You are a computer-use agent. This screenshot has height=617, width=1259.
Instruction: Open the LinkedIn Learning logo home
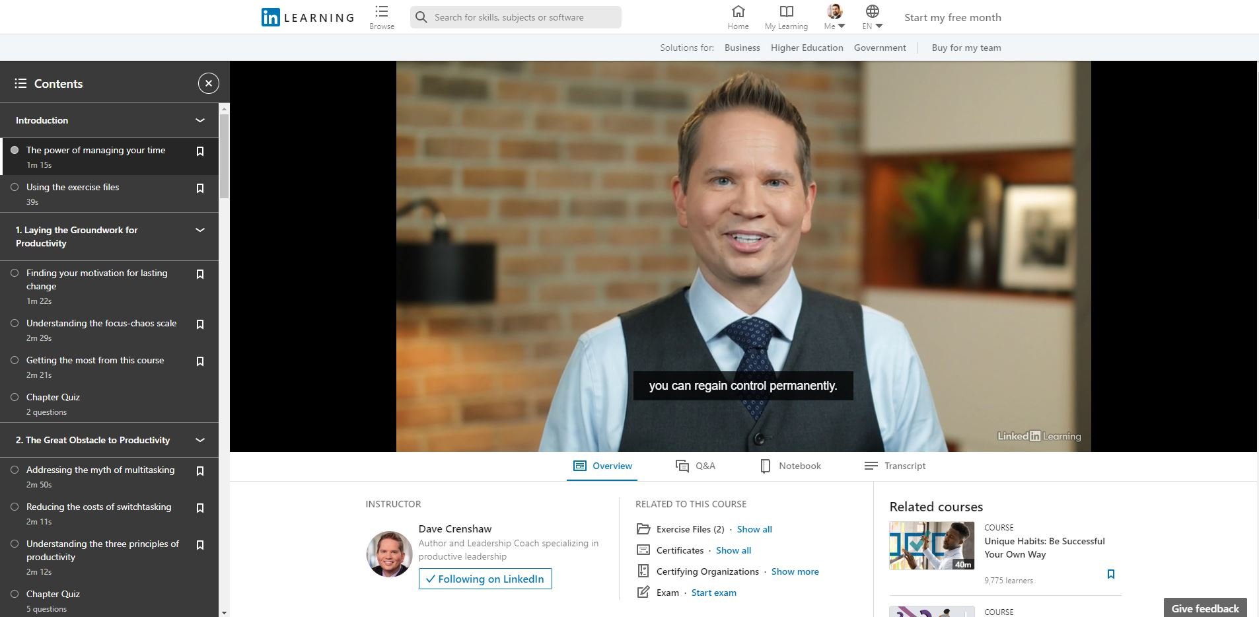point(308,17)
